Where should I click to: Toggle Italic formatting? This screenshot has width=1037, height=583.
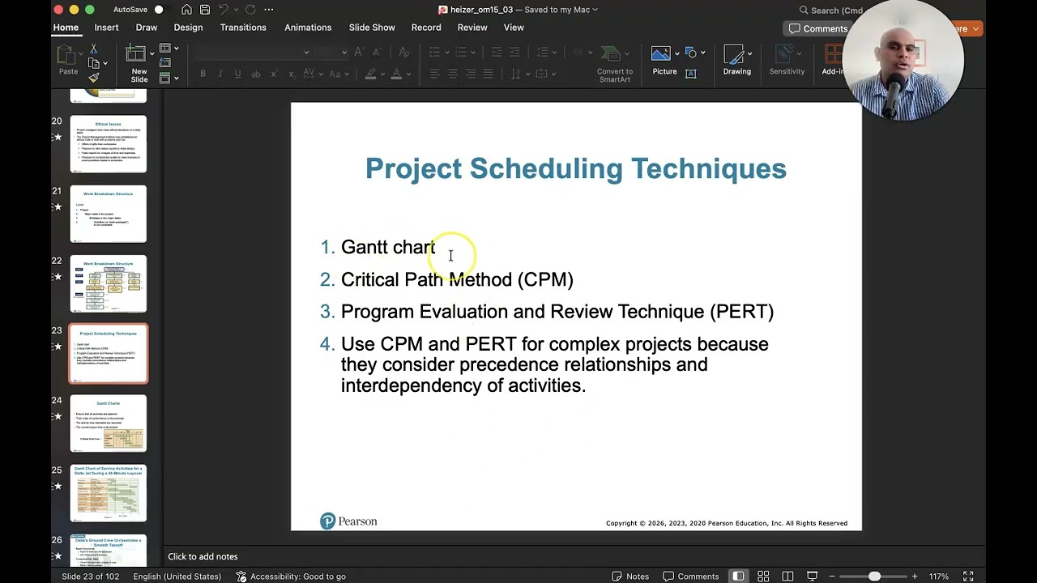tap(220, 74)
